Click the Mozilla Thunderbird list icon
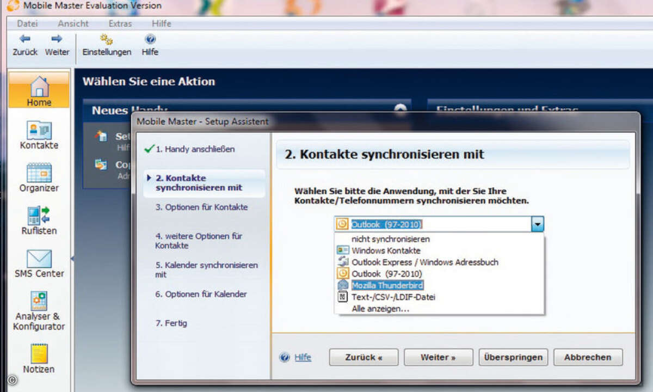This screenshot has width=653, height=392. pyautogui.click(x=343, y=285)
